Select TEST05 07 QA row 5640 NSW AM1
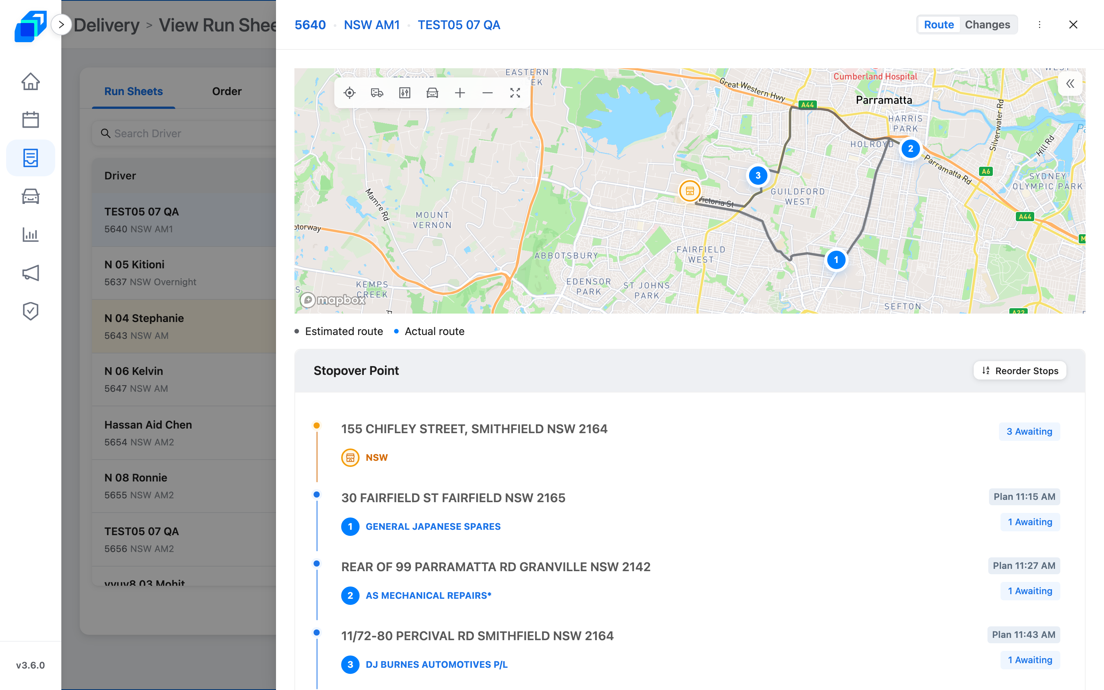Screen dimensions: 1104x690 pyautogui.click(x=184, y=220)
